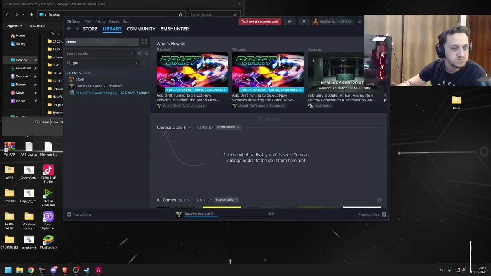Select GRAB in the games list

click(x=80, y=79)
